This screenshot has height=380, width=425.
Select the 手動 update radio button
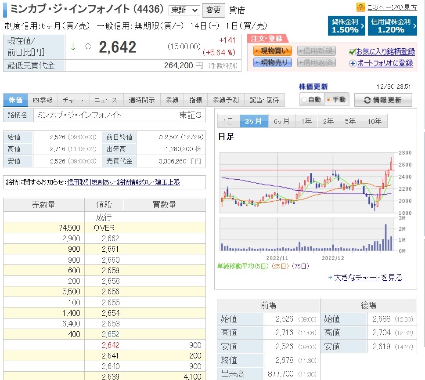[328, 100]
